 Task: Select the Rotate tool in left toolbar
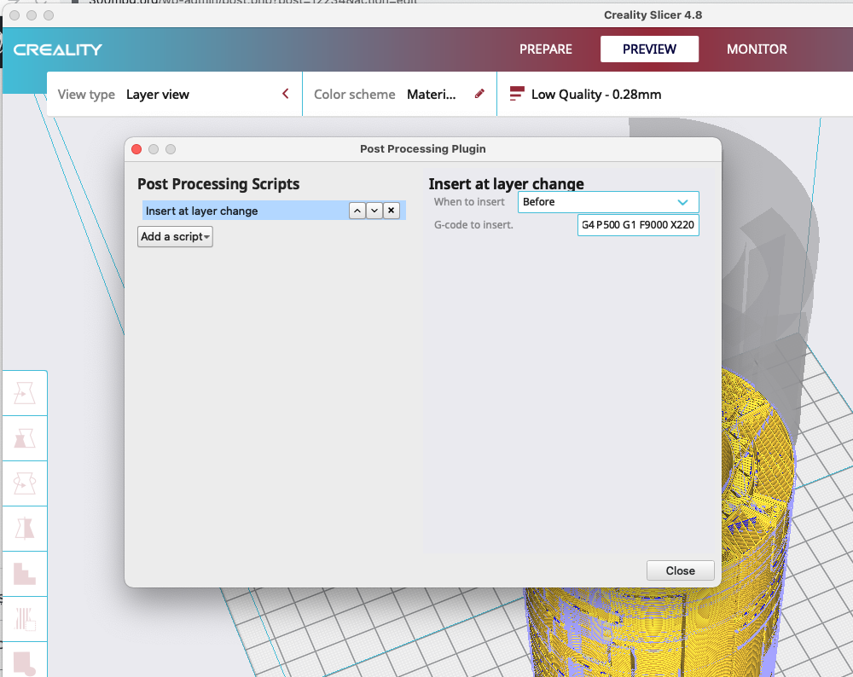pyautogui.click(x=25, y=483)
